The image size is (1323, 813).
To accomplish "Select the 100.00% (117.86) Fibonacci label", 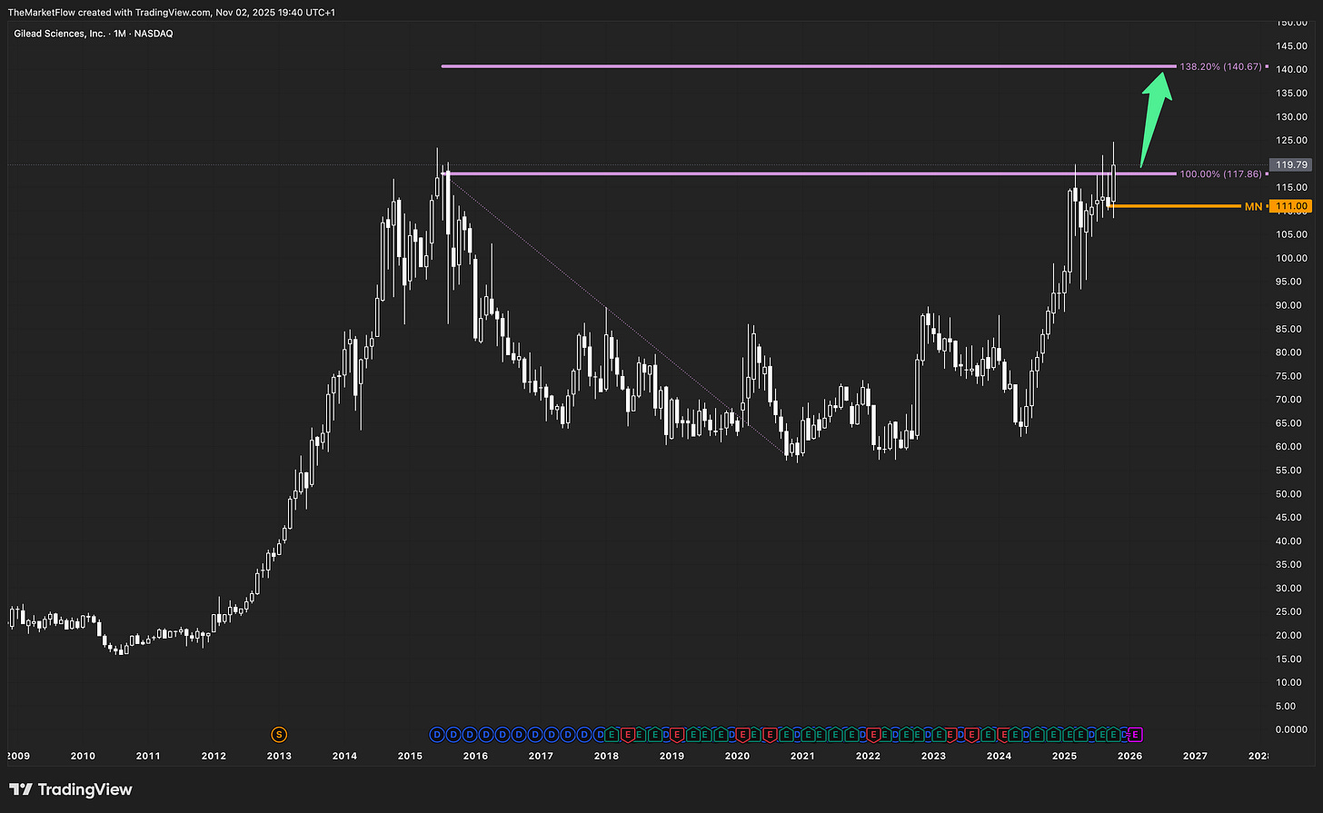I will (x=1220, y=174).
